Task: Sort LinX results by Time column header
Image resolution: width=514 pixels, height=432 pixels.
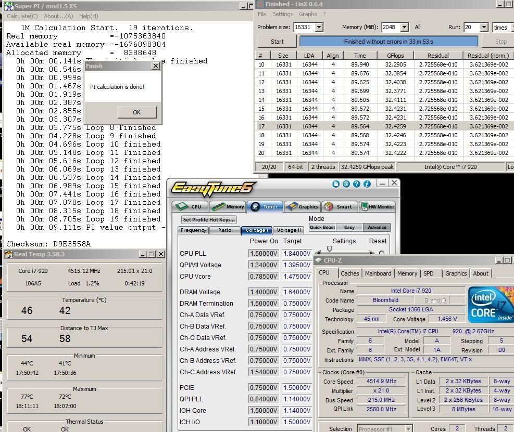Action: click(x=360, y=56)
